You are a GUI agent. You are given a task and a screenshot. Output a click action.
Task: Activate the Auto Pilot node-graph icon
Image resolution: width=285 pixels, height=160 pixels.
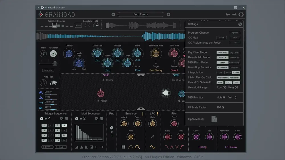coord(43,83)
